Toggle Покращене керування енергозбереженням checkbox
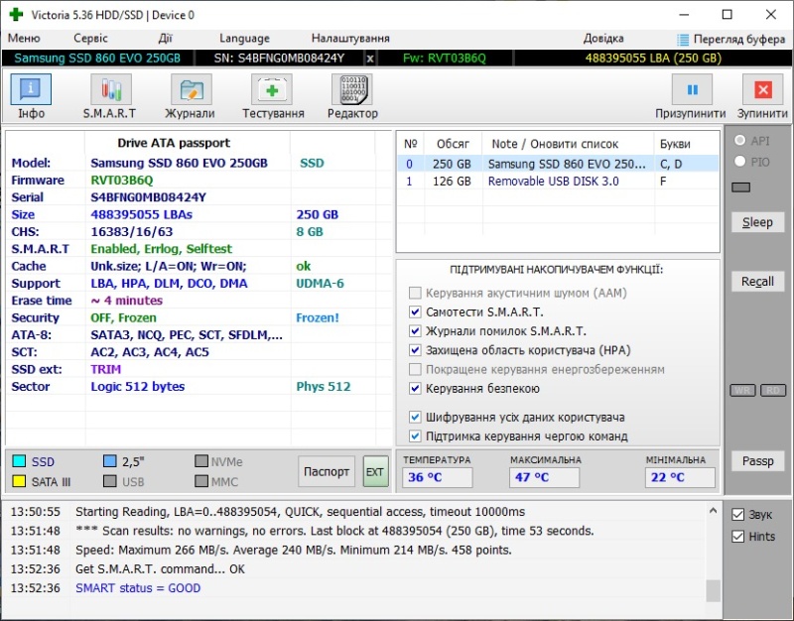 point(415,369)
